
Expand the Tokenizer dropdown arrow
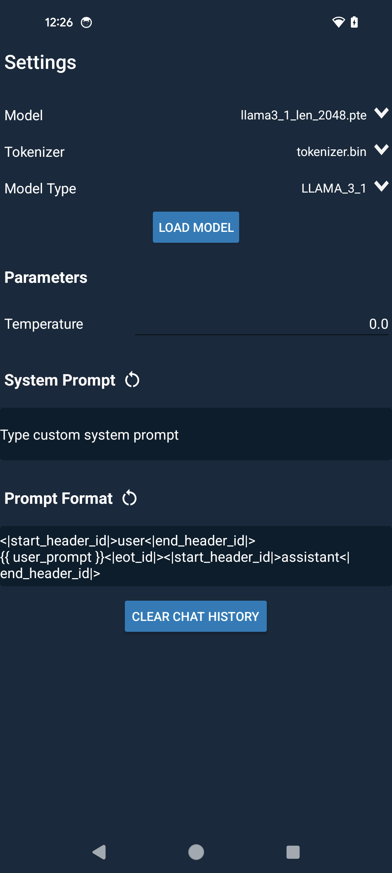coord(381,150)
